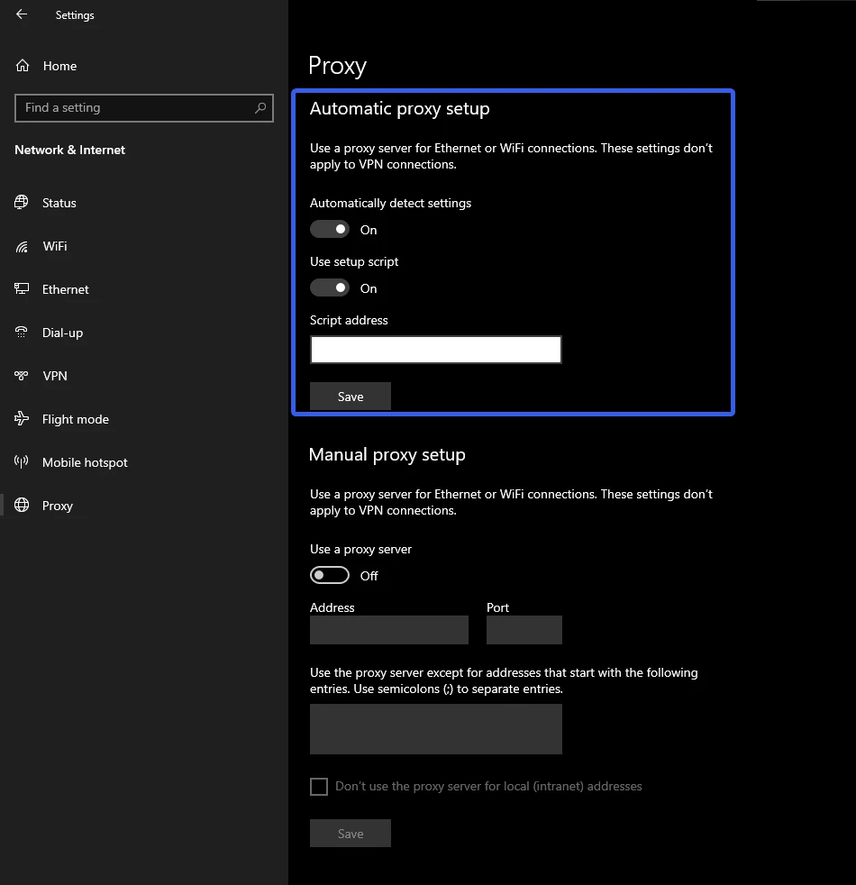This screenshot has width=856, height=885.
Task: Click the VPN icon in sidebar
Action: pos(23,376)
